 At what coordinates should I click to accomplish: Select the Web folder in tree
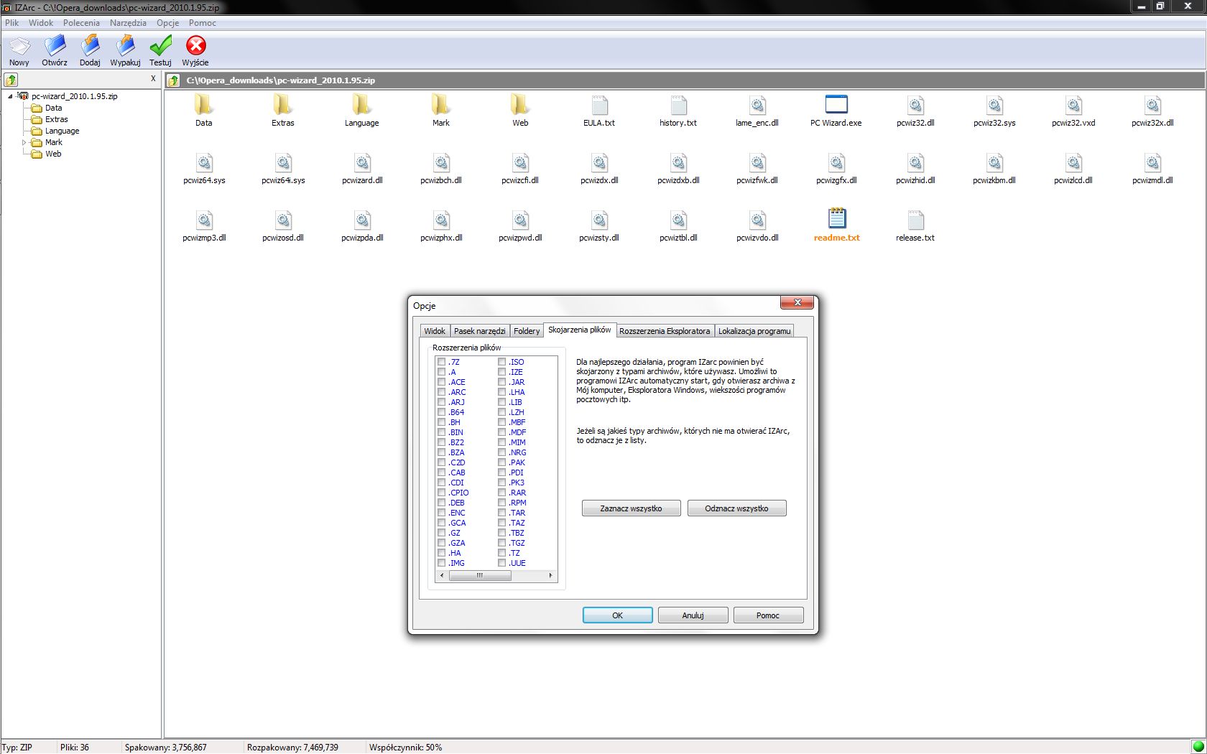click(53, 154)
